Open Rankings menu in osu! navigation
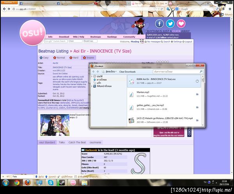The image size is (234, 194). 112,37
